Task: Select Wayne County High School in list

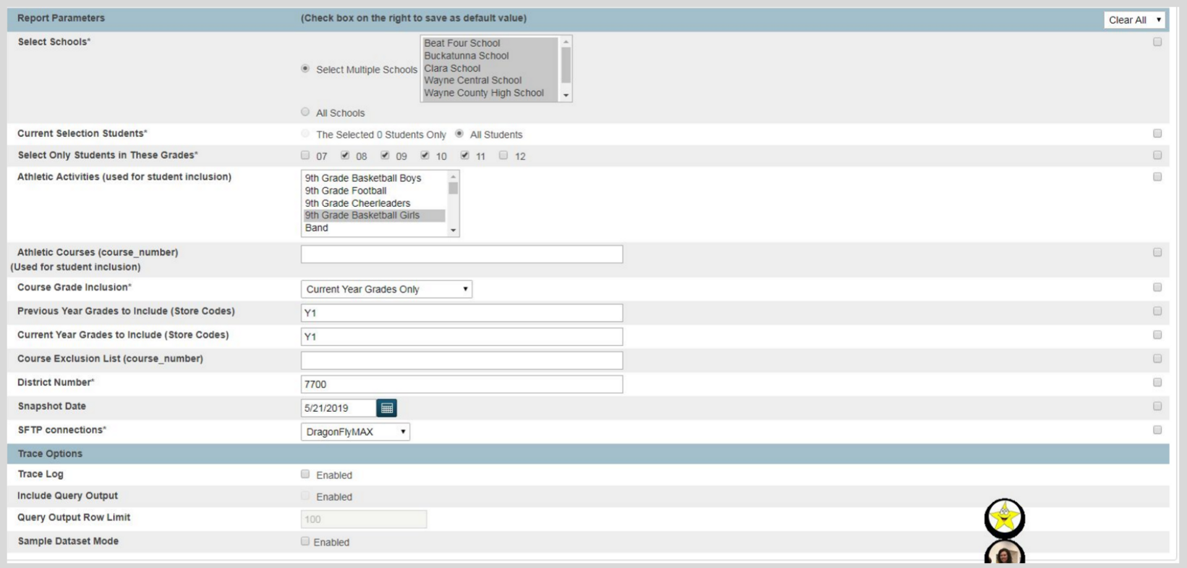Action: tap(483, 93)
